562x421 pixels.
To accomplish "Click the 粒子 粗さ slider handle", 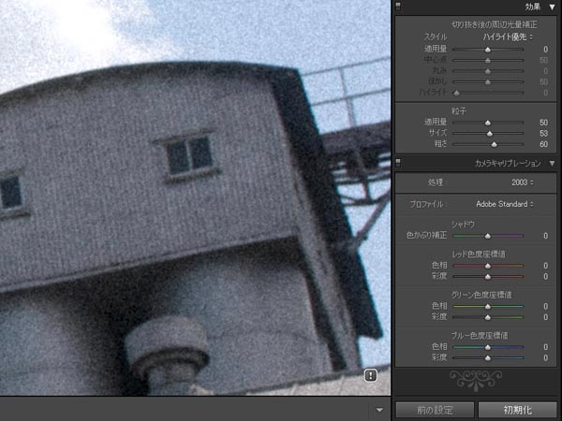I will (x=495, y=144).
